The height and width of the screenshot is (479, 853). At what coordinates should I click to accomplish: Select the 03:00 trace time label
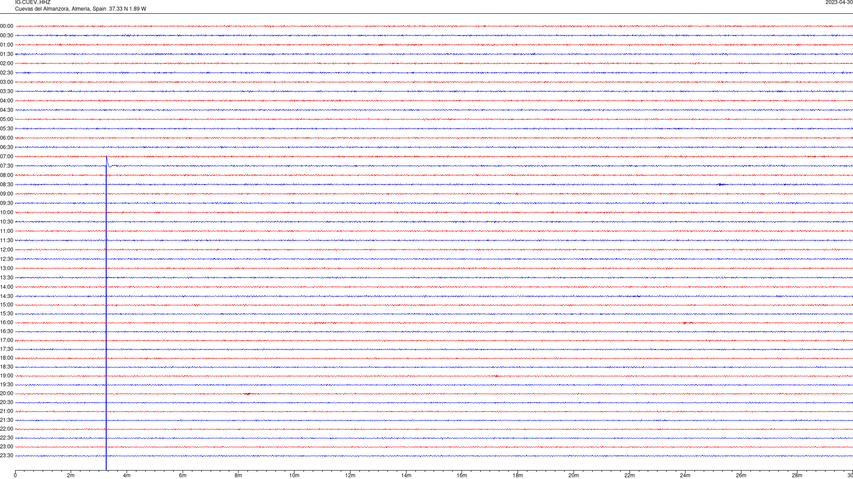click(7, 82)
